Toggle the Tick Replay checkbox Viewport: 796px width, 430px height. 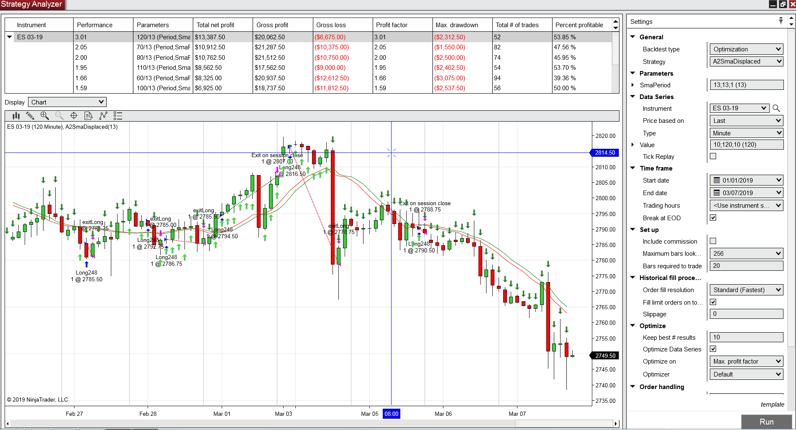[x=713, y=156]
